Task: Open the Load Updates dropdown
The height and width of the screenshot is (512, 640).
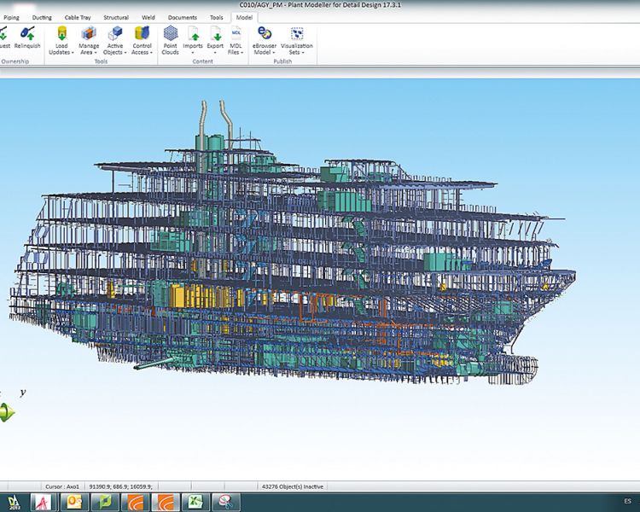Action: 61,41
